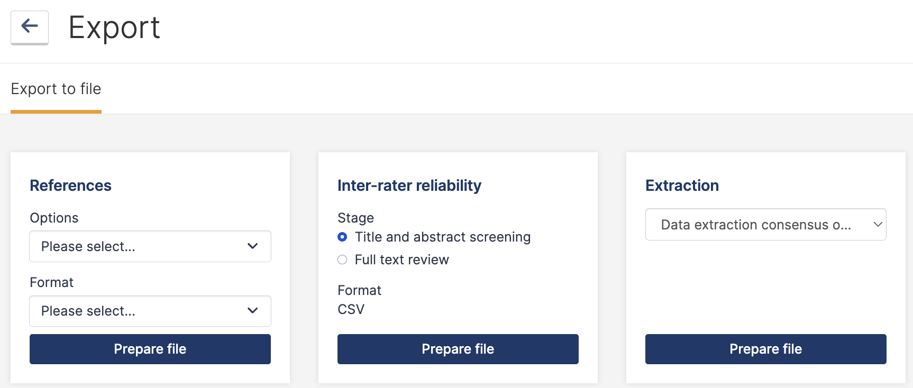
Task: Click the Extraction card heading
Action: [x=682, y=186]
